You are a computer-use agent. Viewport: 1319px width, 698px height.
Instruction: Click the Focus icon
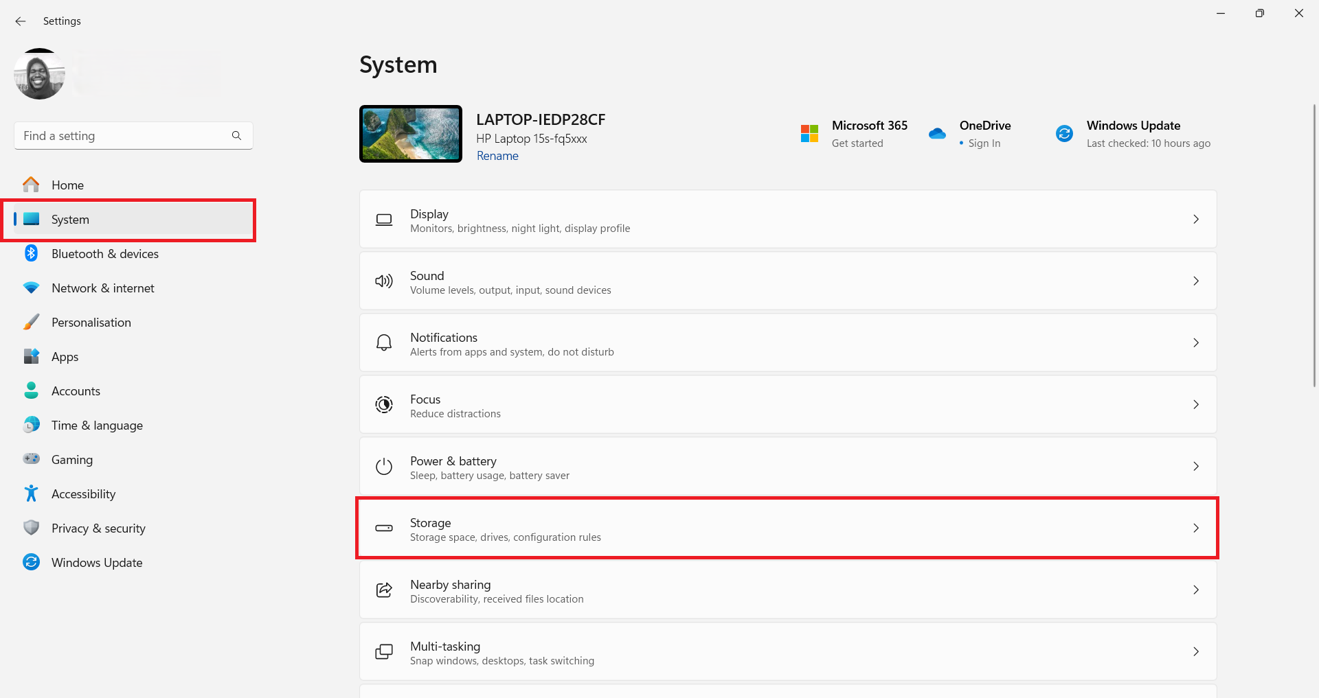click(x=384, y=404)
